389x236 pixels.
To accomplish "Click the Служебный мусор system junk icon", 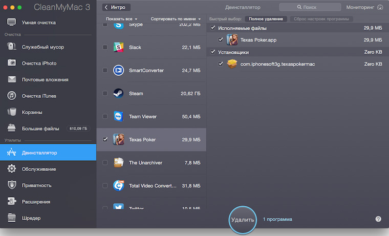I will (12, 47).
